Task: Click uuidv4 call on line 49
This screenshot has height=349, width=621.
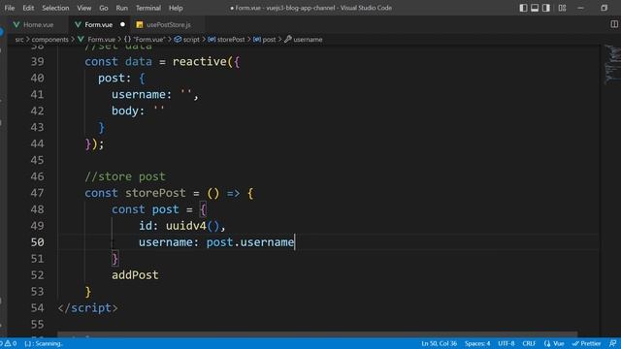Action: (186, 226)
